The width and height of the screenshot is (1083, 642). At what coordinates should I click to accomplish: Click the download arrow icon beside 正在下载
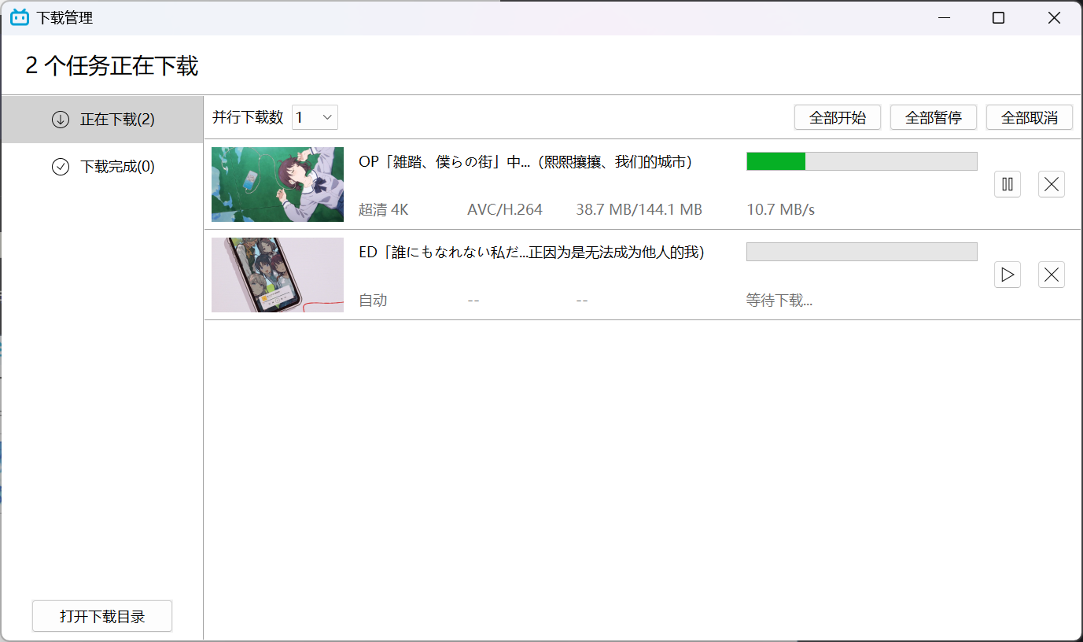[61, 120]
